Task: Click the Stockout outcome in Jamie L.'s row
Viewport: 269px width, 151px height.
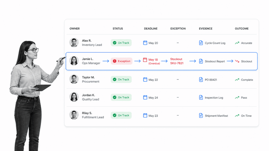Action: tap(246, 61)
